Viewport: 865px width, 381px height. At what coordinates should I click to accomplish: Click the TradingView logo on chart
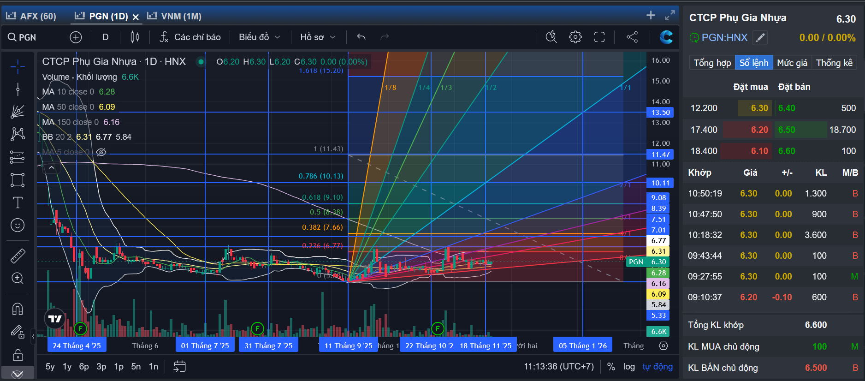pyautogui.click(x=55, y=319)
